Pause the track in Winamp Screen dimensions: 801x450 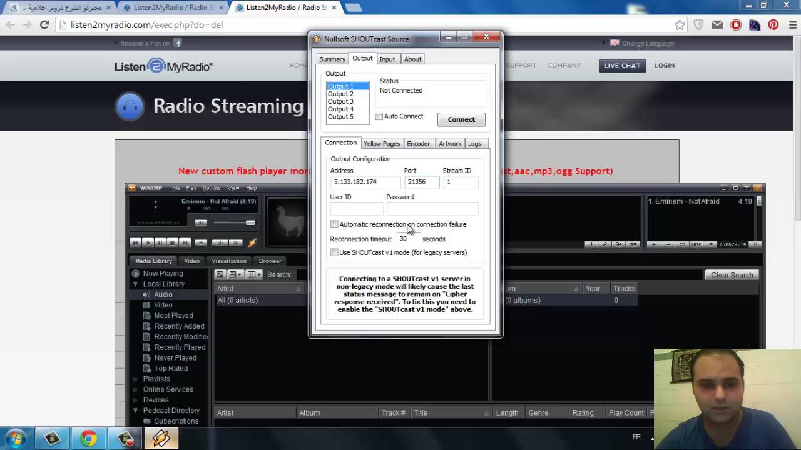[160, 242]
